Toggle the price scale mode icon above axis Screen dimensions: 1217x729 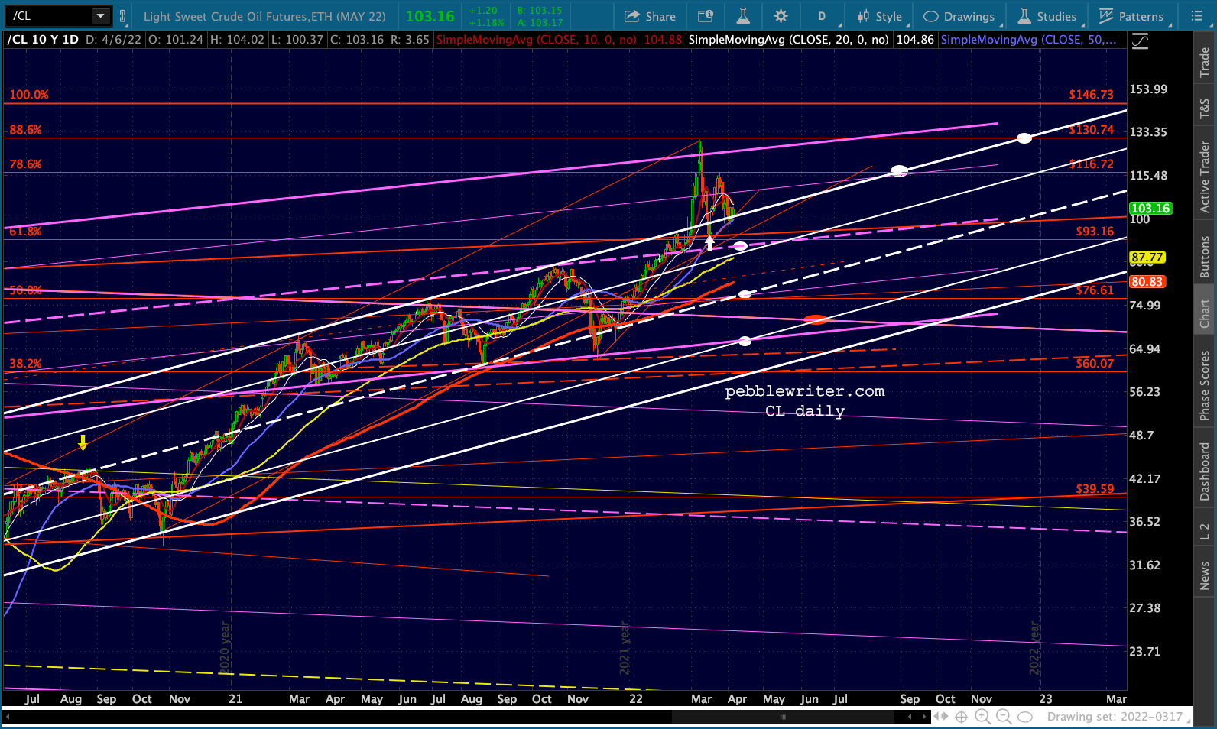[x=1141, y=41]
